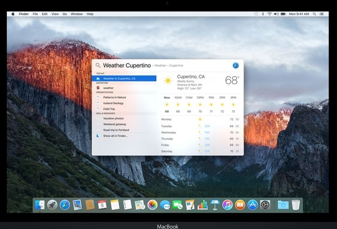This screenshot has height=229, width=337.
Task: Click clock showing Mon 9:41 AM
Action: point(299,14)
